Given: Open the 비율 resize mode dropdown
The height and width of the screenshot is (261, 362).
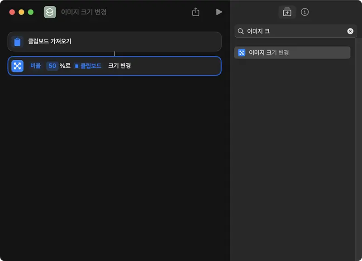Looking at the screenshot, I should [x=36, y=66].
